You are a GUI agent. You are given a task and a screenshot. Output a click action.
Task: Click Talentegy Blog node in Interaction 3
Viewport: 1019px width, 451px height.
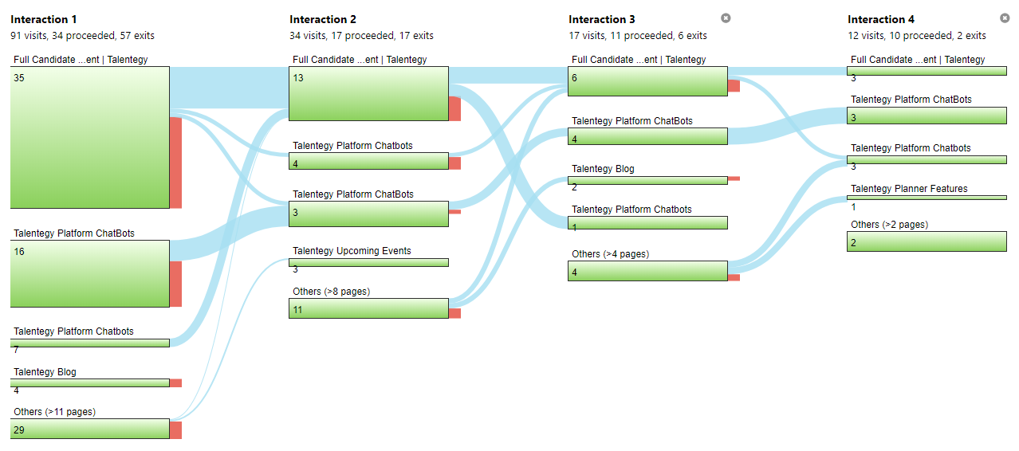coord(648,180)
